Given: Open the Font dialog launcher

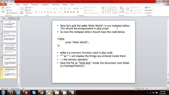Looking at the screenshot, I should coord(62,16).
